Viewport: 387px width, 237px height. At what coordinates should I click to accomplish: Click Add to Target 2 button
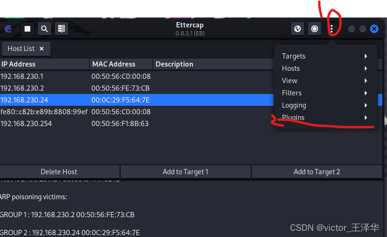(317, 172)
